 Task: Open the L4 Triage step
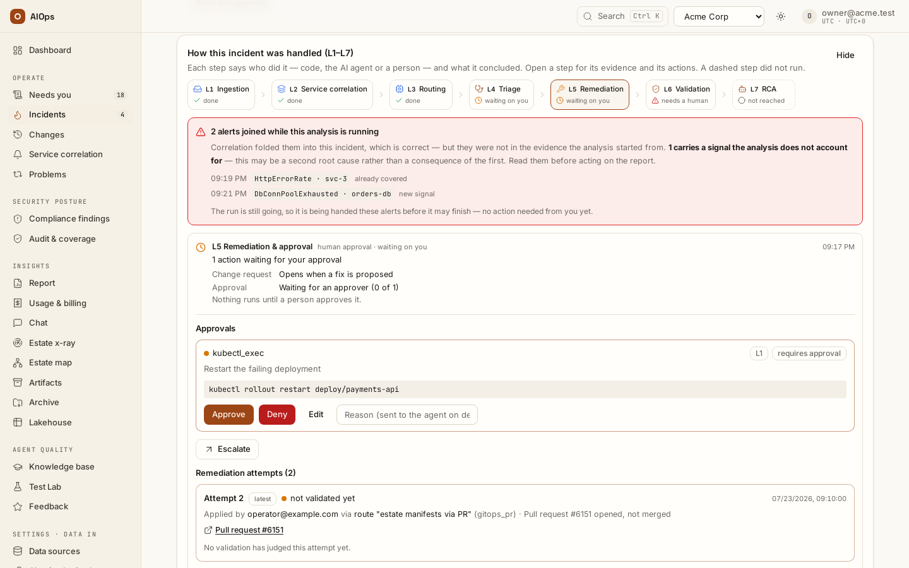(501, 95)
